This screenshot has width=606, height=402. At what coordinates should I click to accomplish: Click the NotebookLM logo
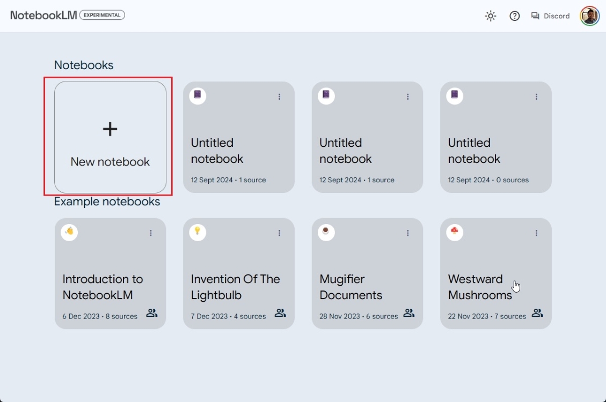(x=43, y=16)
